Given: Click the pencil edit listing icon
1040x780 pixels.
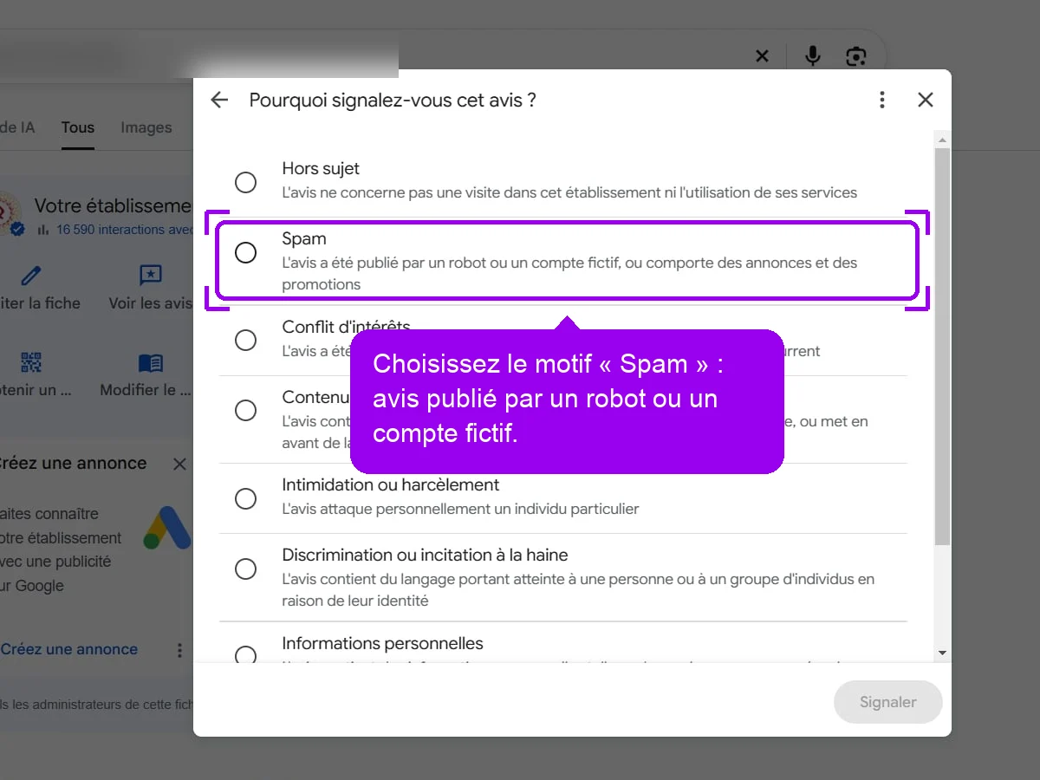Looking at the screenshot, I should (x=31, y=276).
